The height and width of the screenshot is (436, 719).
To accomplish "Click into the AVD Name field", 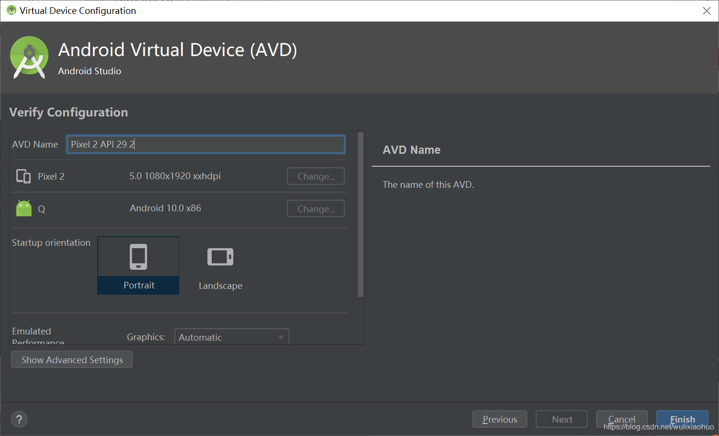I will click(206, 144).
